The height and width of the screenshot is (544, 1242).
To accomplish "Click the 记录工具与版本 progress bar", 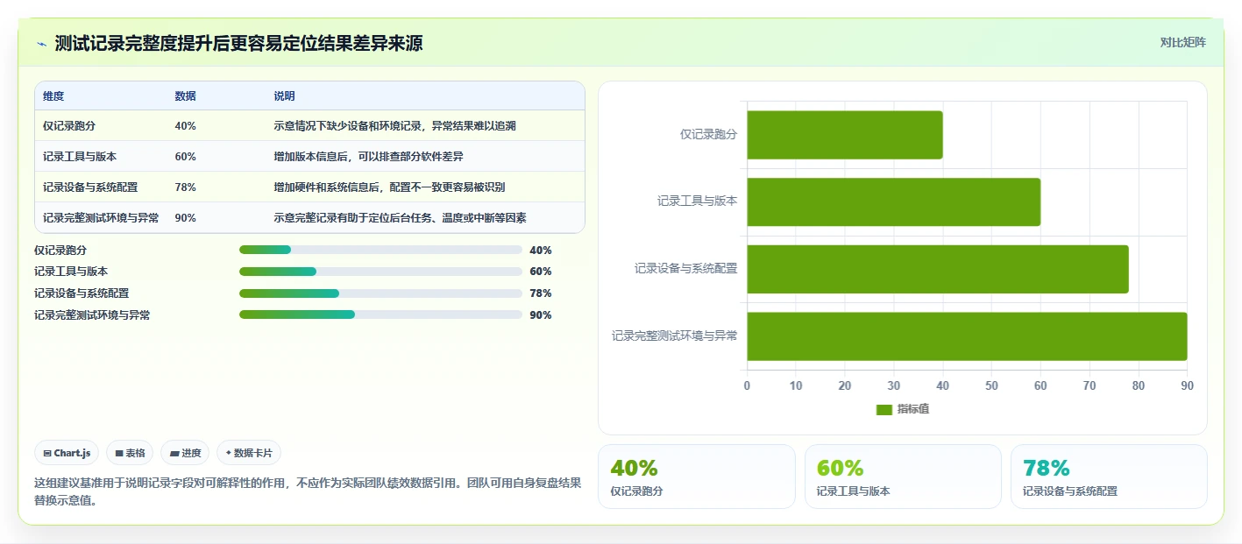I will pyautogui.click(x=380, y=272).
